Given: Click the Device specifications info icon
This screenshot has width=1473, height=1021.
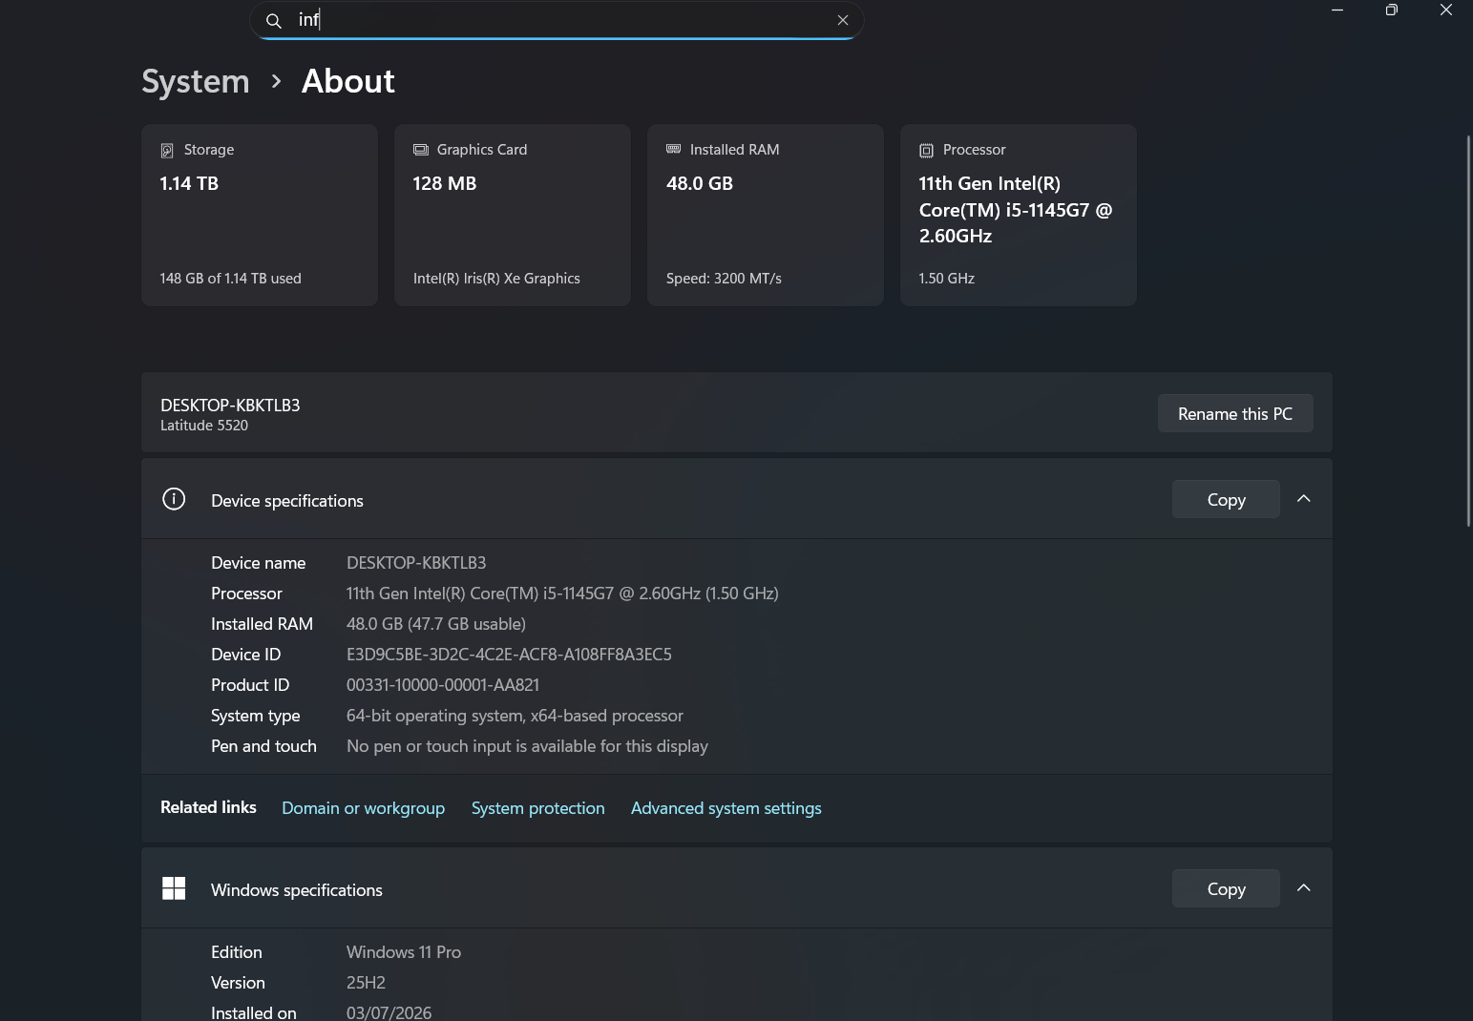Looking at the screenshot, I should [174, 499].
